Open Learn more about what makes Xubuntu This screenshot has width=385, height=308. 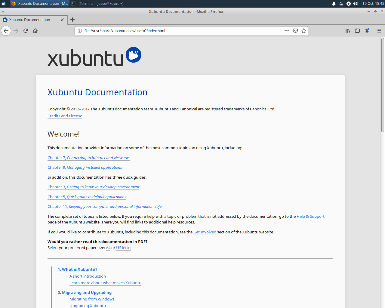[x=105, y=283]
